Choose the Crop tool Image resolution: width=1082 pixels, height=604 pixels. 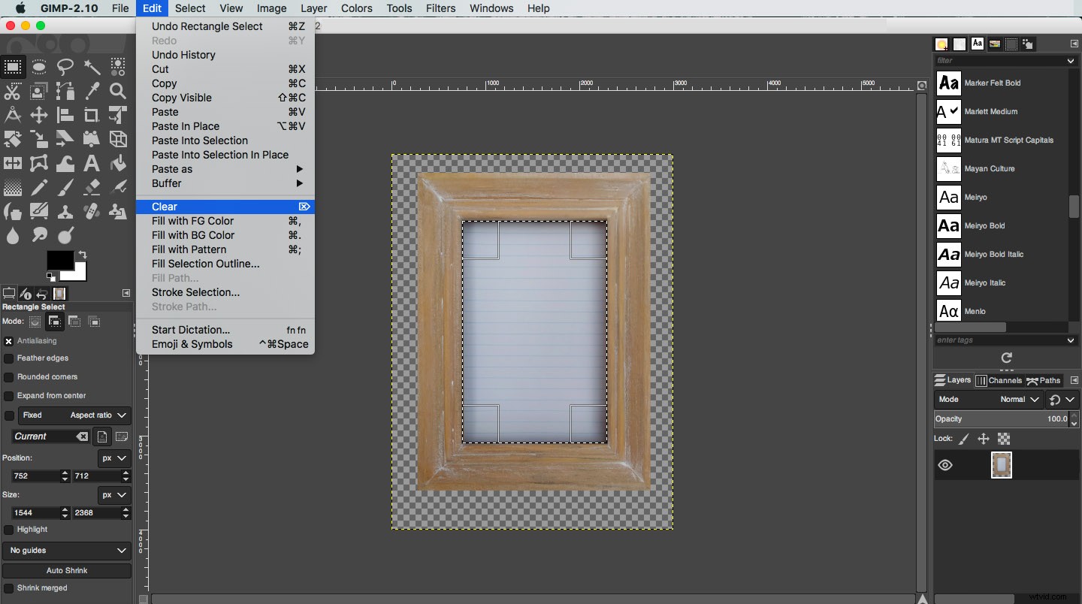(x=92, y=116)
